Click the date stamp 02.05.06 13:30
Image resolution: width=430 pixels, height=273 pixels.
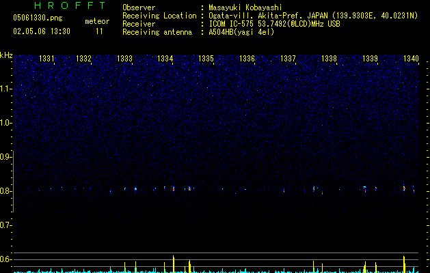pos(42,31)
